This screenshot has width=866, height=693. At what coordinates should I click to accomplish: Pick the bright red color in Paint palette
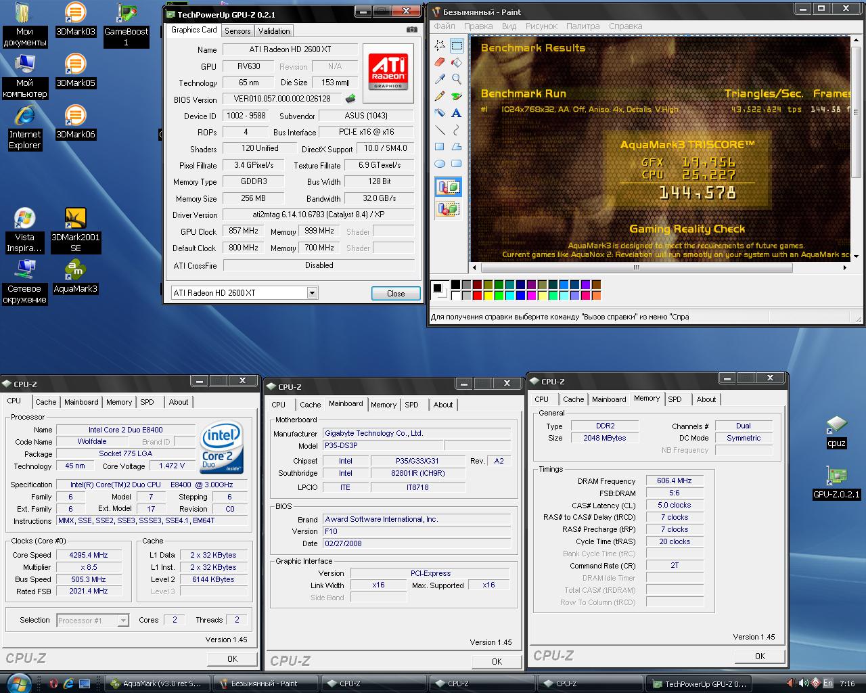click(477, 295)
